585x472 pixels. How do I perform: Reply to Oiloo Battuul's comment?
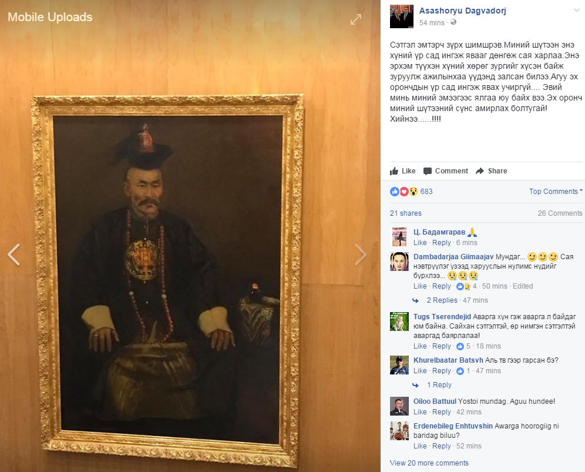coord(441,412)
